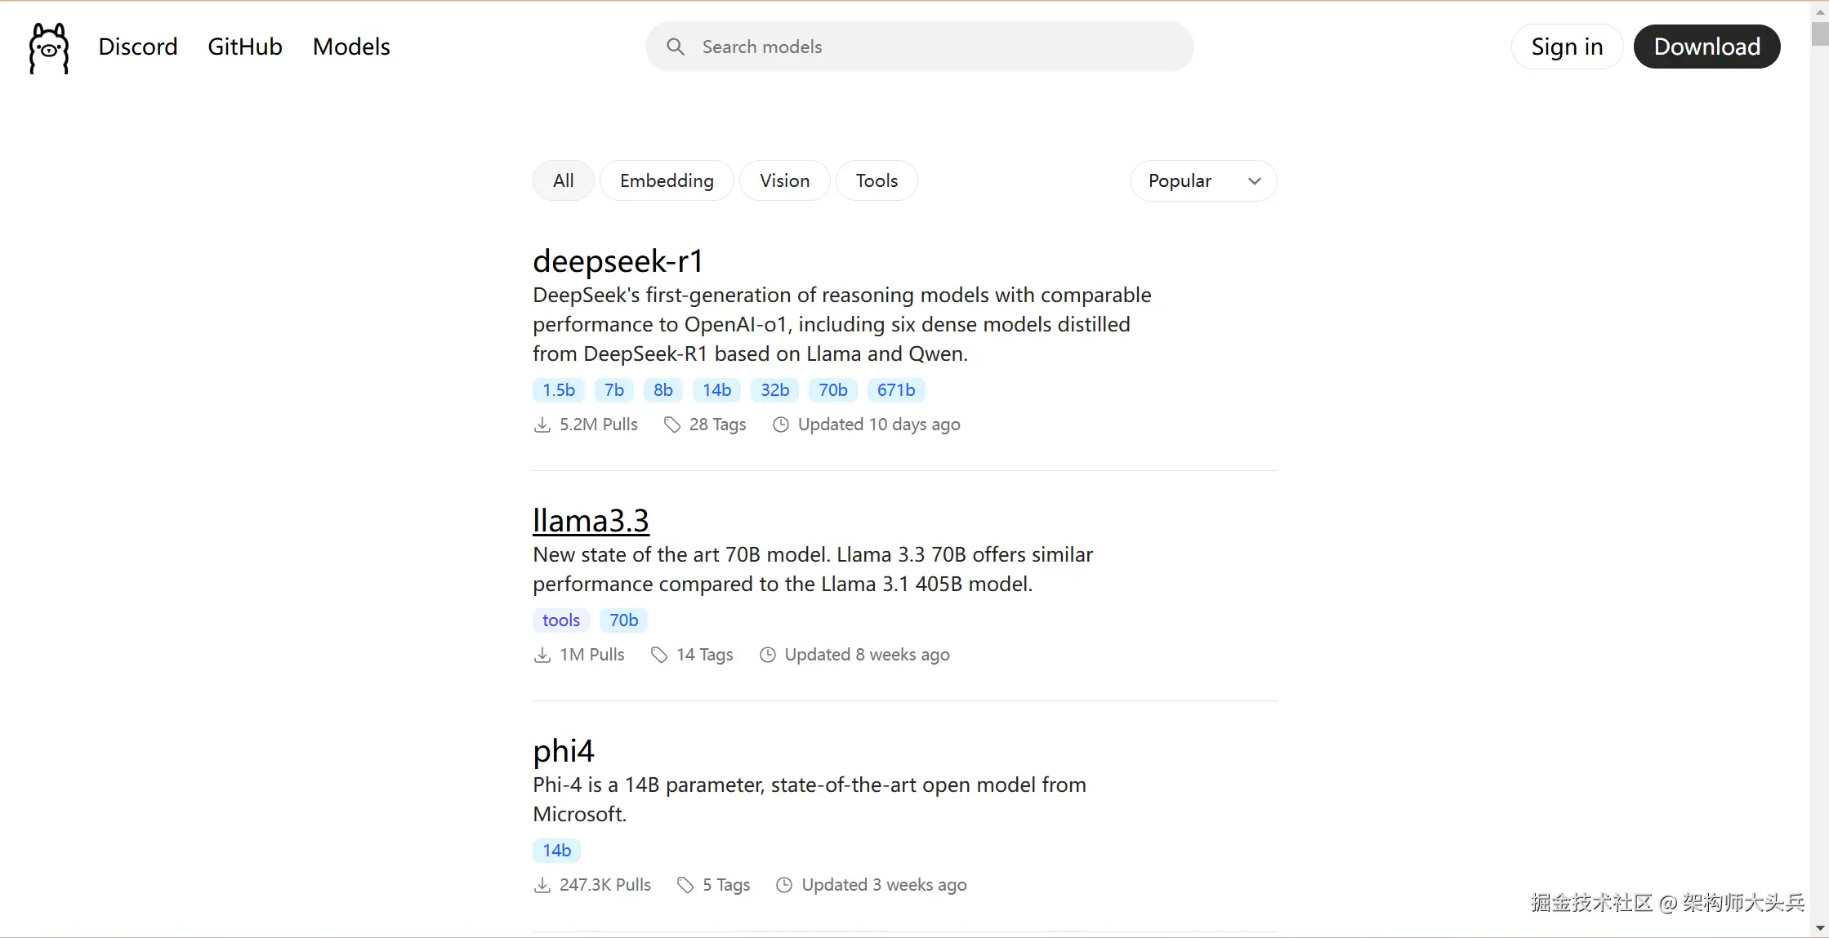
Task: Click the clock icon beside Updated 3 weeks ago
Action: [x=783, y=885]
